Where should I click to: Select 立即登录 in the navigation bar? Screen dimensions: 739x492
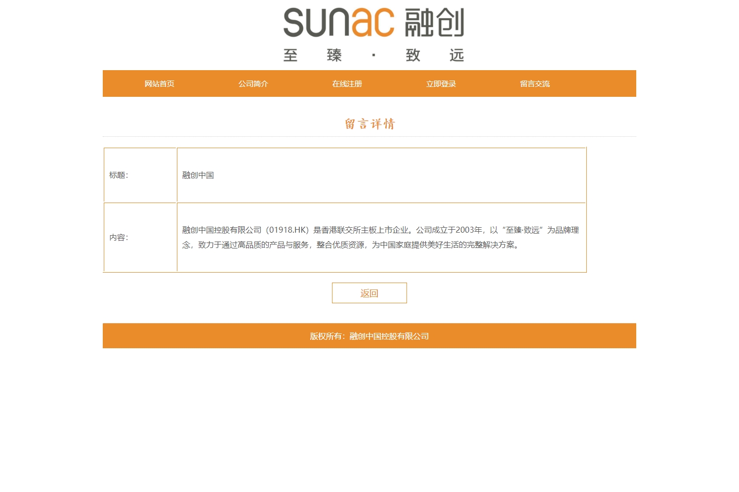441,84
